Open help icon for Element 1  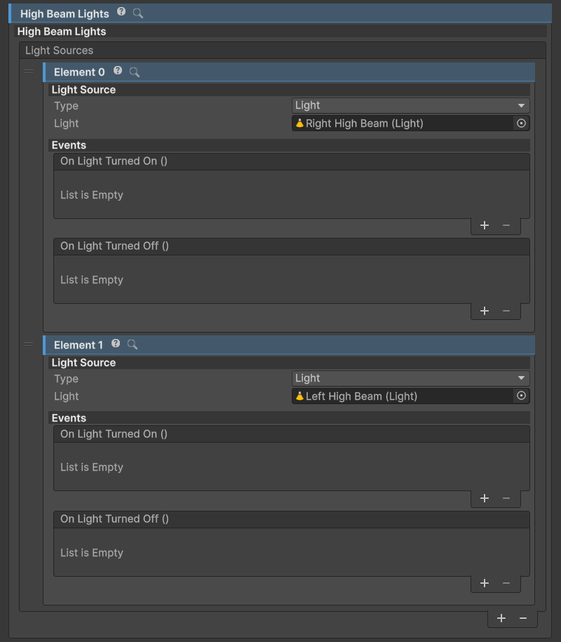pyautogui.click(x=116, y=343)
